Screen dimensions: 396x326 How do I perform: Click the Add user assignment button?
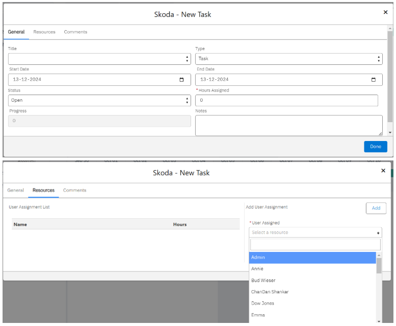(x=376, y=208)
